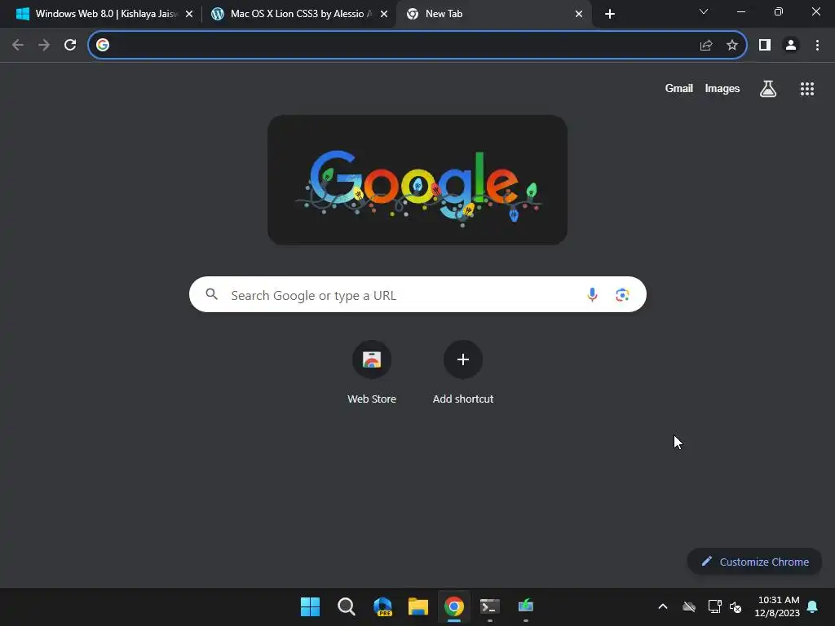
Task: Click the Google holiday lights doodle
Action: pos(417,180)
